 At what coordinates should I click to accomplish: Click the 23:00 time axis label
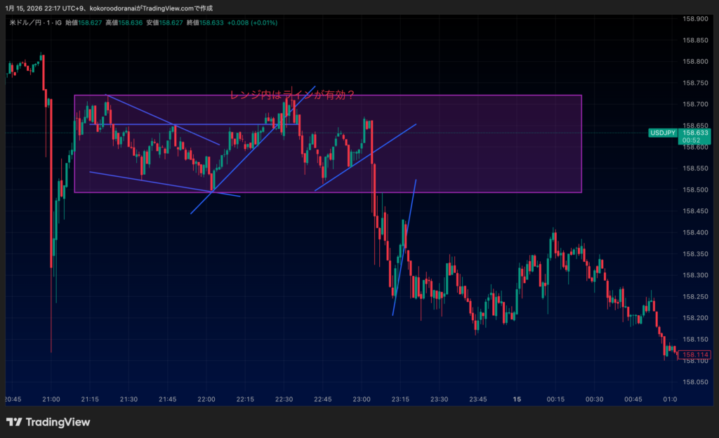pos(361,399)
